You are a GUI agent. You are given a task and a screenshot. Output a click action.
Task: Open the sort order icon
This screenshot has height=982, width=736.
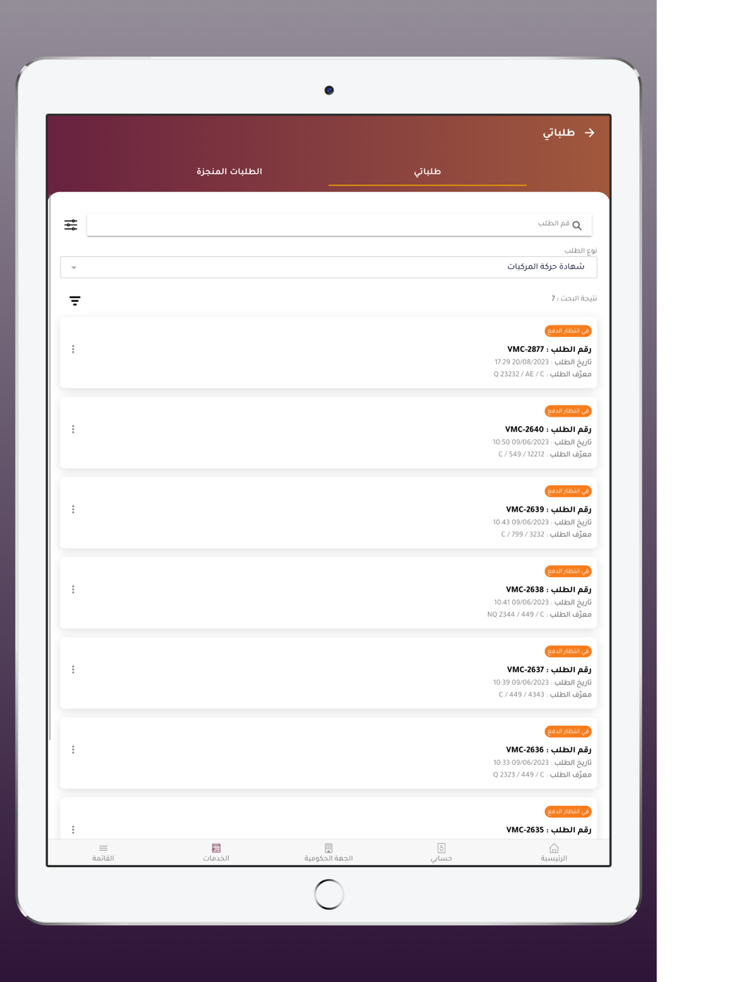click(74, 300)
